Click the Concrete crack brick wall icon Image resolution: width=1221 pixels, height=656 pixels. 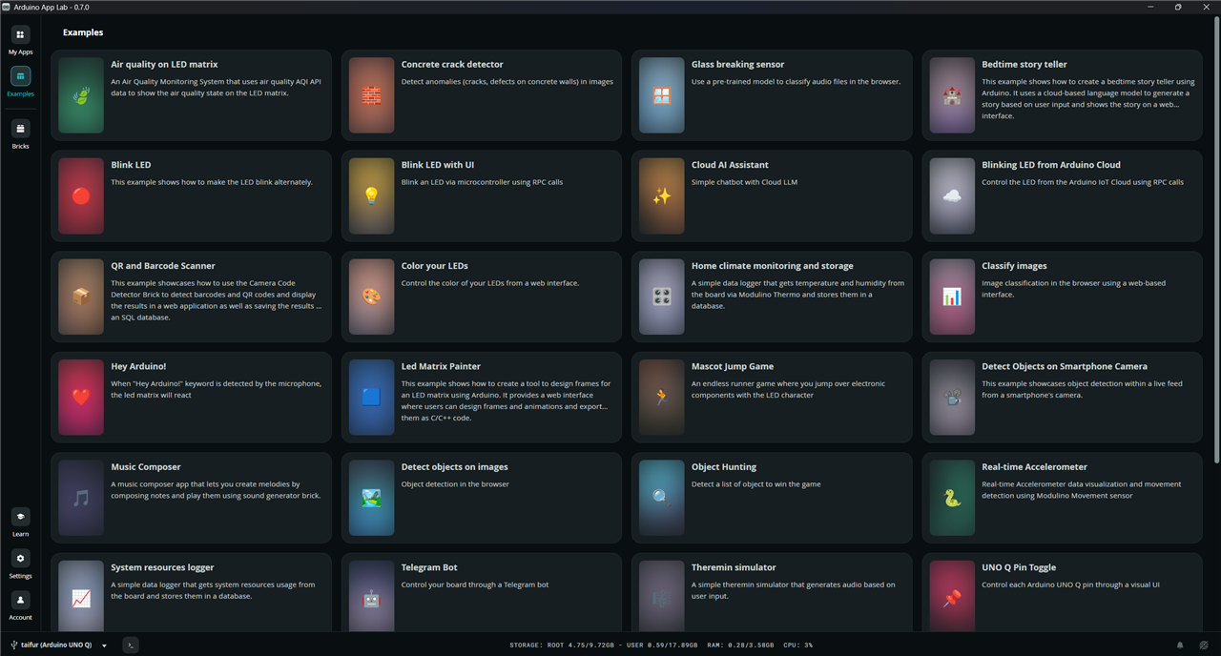click(371, 95)
